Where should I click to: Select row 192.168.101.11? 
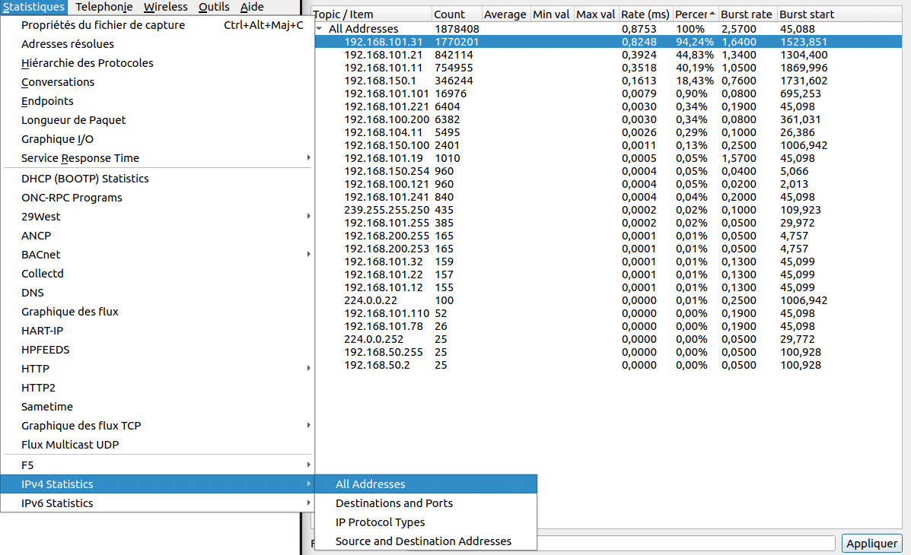click(608, 68)
